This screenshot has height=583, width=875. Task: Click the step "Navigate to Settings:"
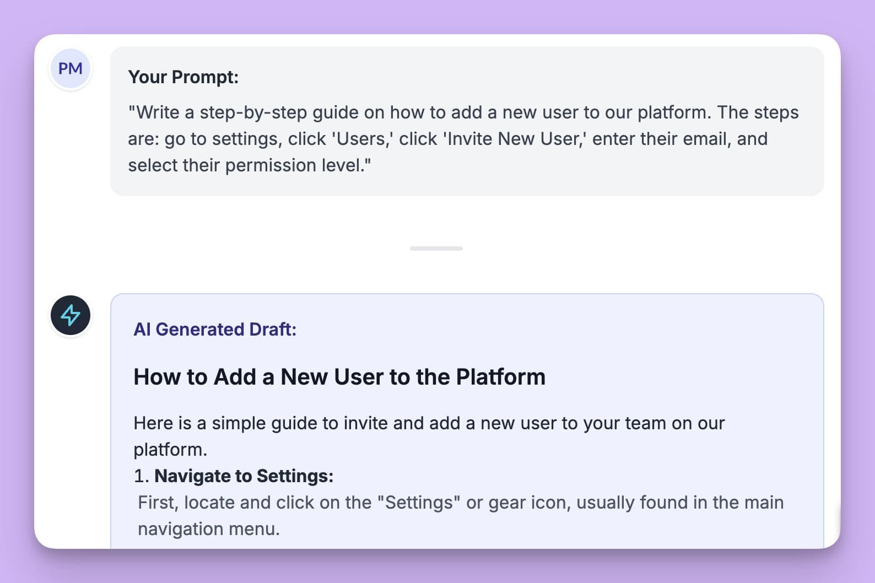[x=244, y=476]
